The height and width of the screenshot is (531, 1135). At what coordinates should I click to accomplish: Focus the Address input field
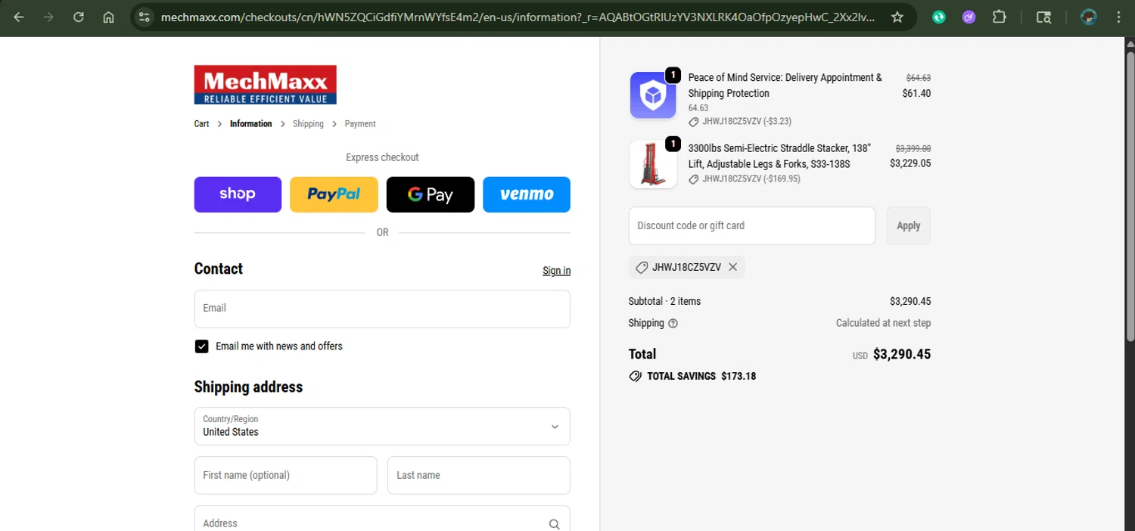tap(382, 519)
